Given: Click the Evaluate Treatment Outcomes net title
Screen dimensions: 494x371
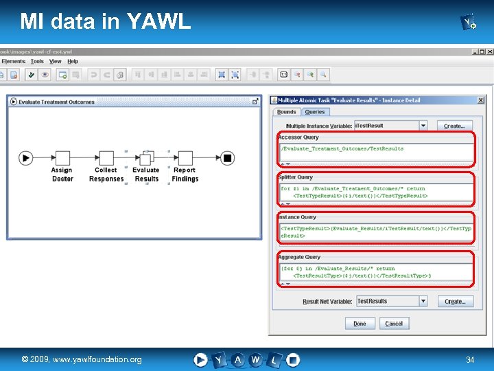Looking at the screenshot, I should click(x=56, y=102).
